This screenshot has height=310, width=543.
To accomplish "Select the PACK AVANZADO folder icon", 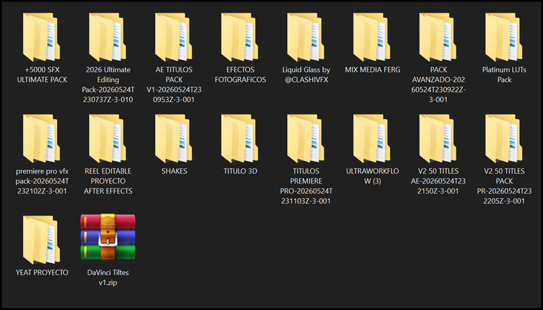I will point(438,37).
